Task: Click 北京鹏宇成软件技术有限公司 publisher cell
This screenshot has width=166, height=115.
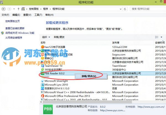Action: tap(128, 62)
